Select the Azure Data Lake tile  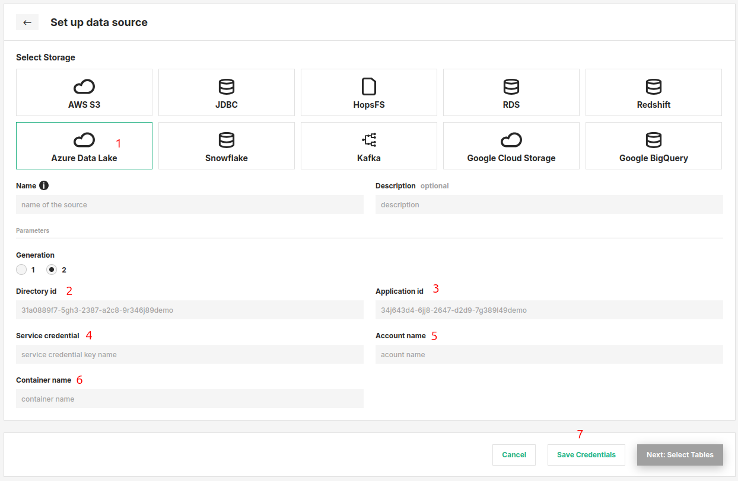click(84, 146)
